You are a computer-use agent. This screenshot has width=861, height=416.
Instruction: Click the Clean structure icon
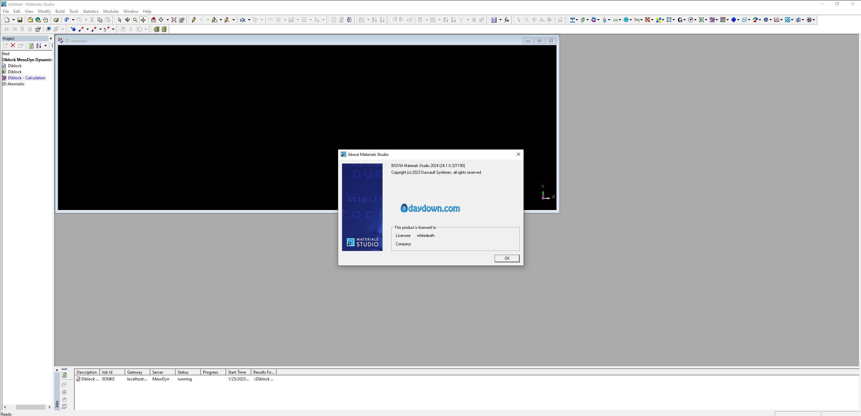(242, 20)
